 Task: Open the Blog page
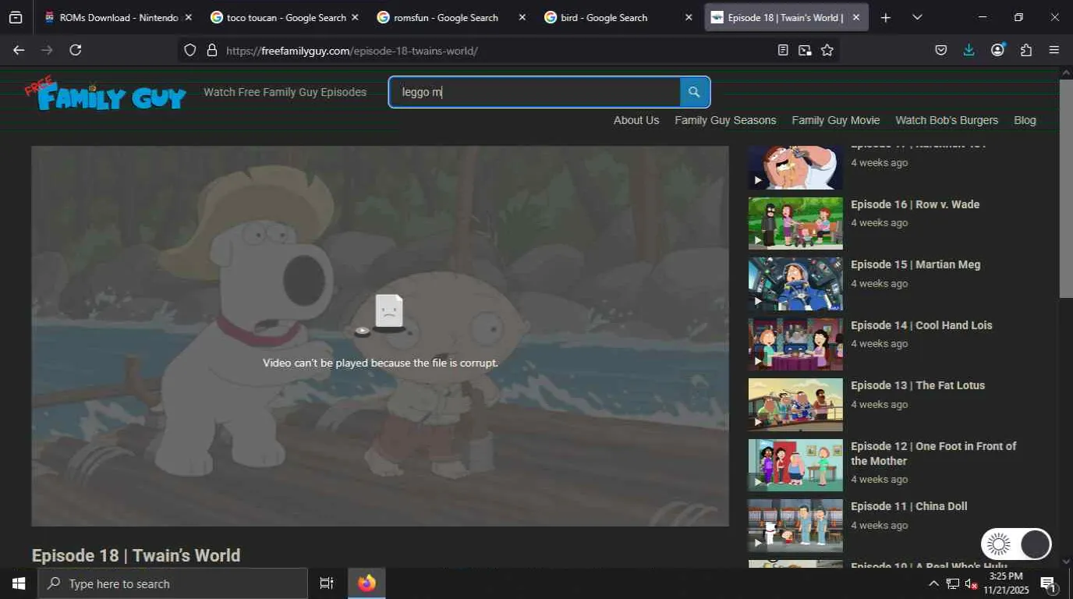point(1025,120)
